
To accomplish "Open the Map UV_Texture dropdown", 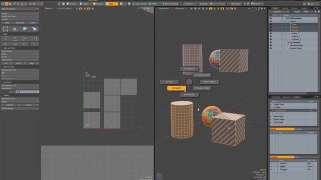I will click(20, 9).
